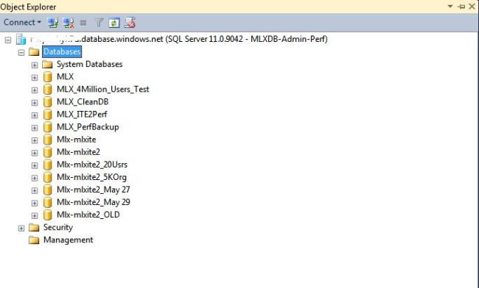
Task: Select MLX_PerfBackup name
Action: 88,127
